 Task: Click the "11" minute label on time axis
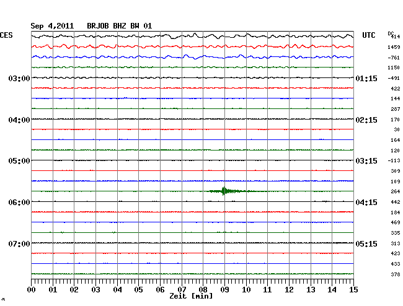[x=267, y=290]
